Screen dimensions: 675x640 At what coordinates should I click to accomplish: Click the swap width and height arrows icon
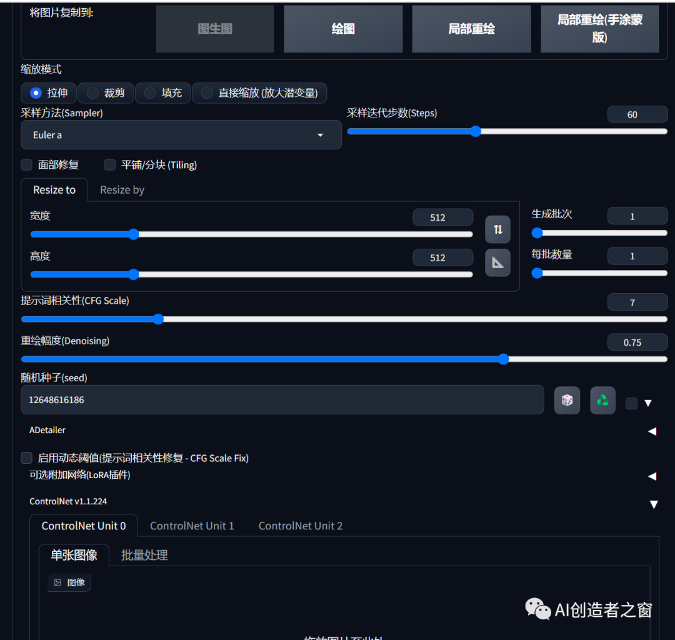(x=497, y=229)
